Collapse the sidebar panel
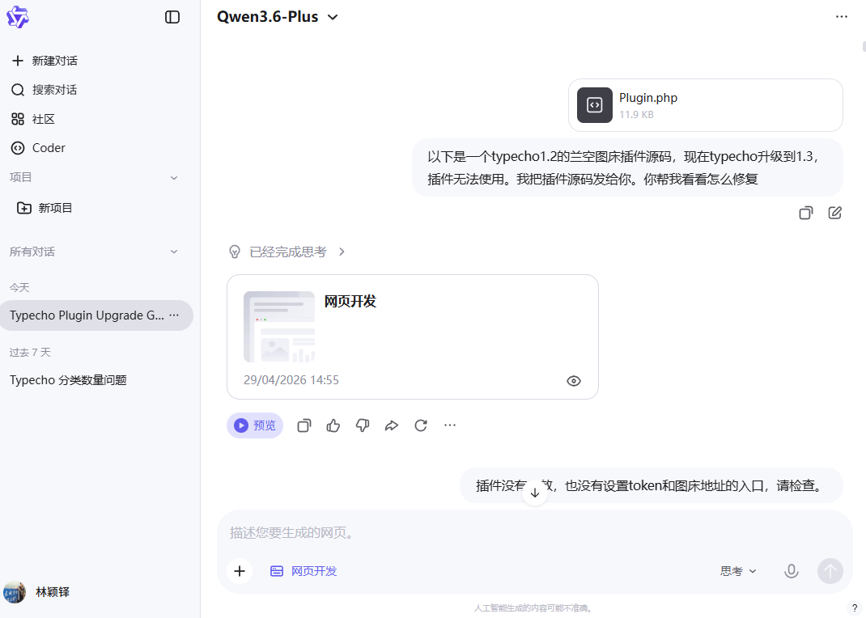The image size is (866, 618). tap(172, 17)
